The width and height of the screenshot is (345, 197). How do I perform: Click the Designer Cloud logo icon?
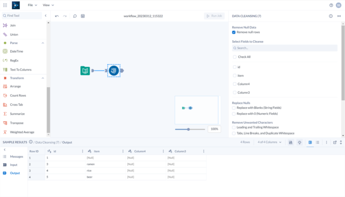tap(16, 5)
